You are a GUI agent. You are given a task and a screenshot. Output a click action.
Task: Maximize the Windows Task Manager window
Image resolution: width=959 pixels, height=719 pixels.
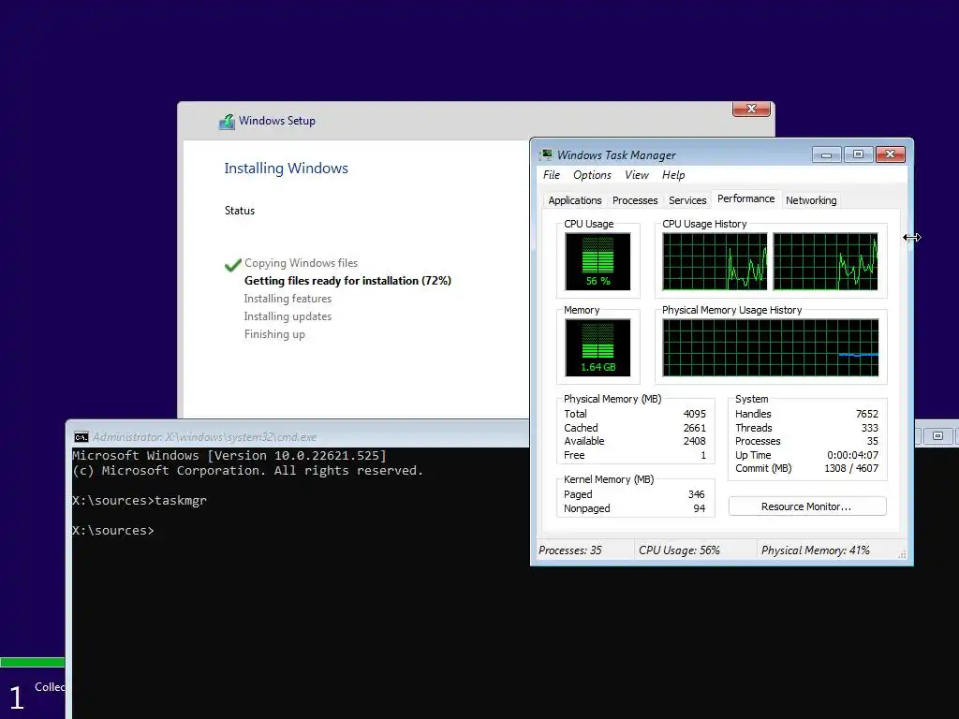click(858, 154)
